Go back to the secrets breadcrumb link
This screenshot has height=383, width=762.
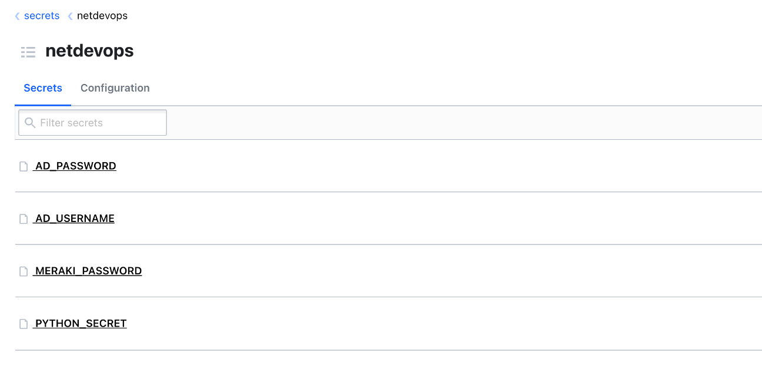[42, 16]
